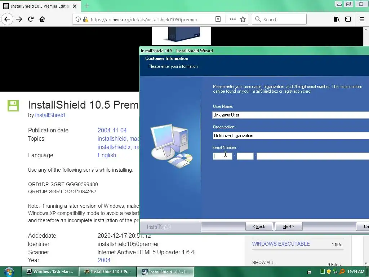Restore down the Firefox window
Screen dimensions: 369x277
tap(348, 4)
